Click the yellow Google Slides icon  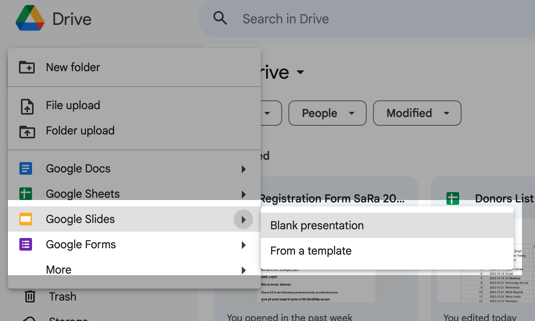(26, 219)
